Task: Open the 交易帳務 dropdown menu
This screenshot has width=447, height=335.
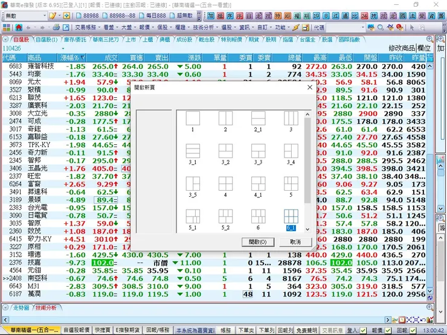Action: [88, 27]
